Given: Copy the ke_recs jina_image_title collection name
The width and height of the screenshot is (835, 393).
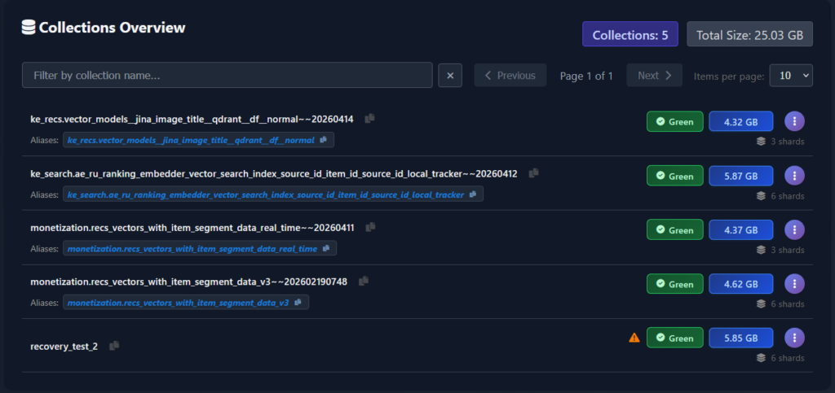Looking at the screenshot, I should coord(370,119).
